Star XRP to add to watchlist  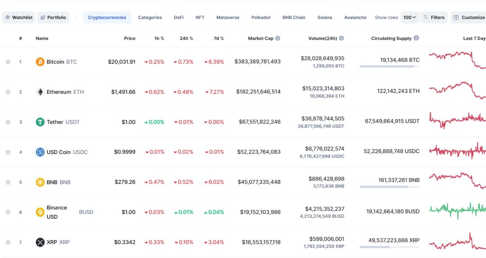(x=8, y=242)
